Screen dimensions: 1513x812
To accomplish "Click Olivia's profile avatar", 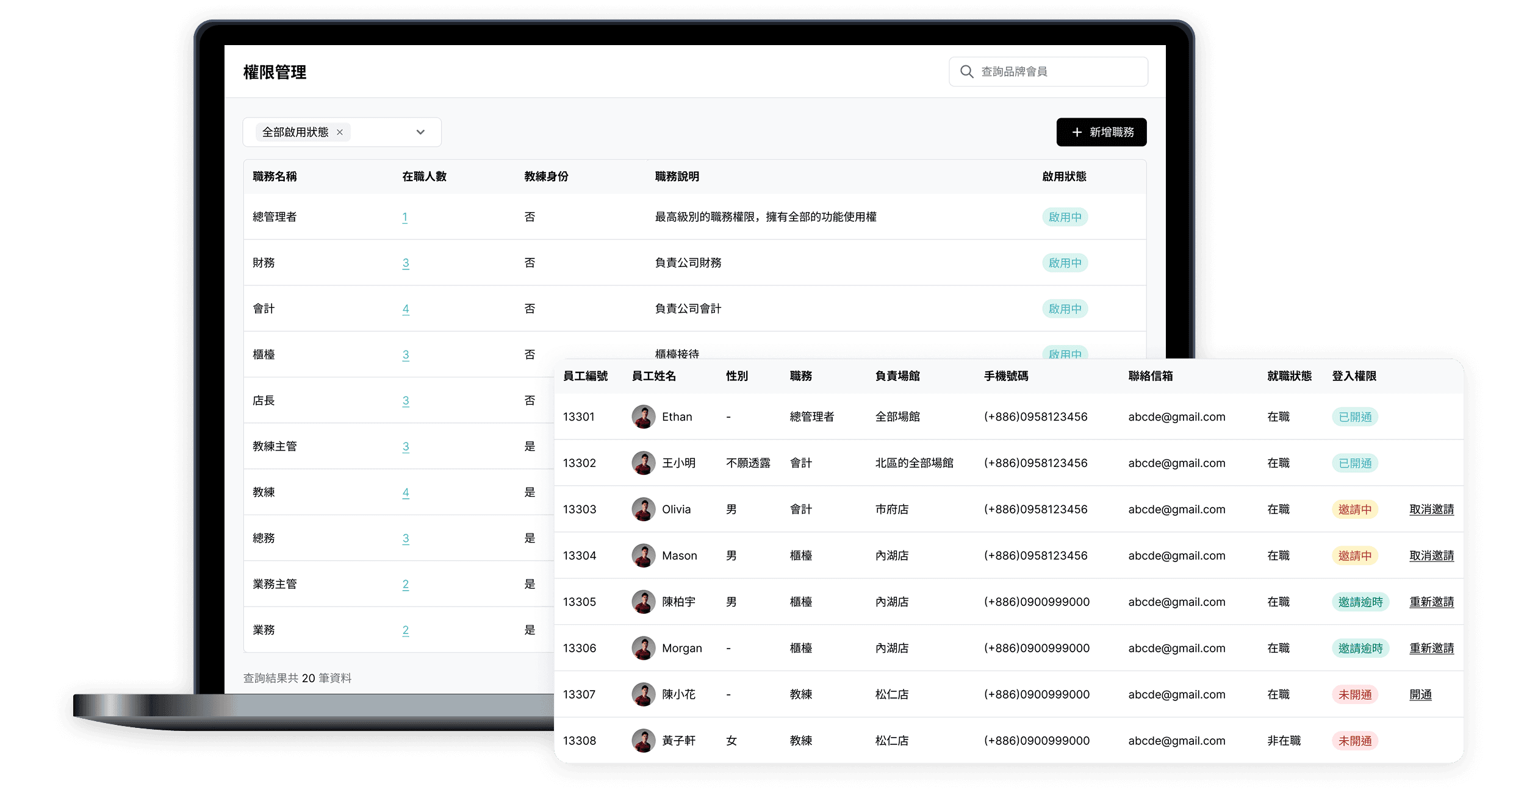I will pos(643,509).
